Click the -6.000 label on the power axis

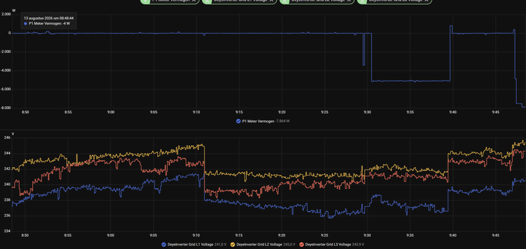6,89
